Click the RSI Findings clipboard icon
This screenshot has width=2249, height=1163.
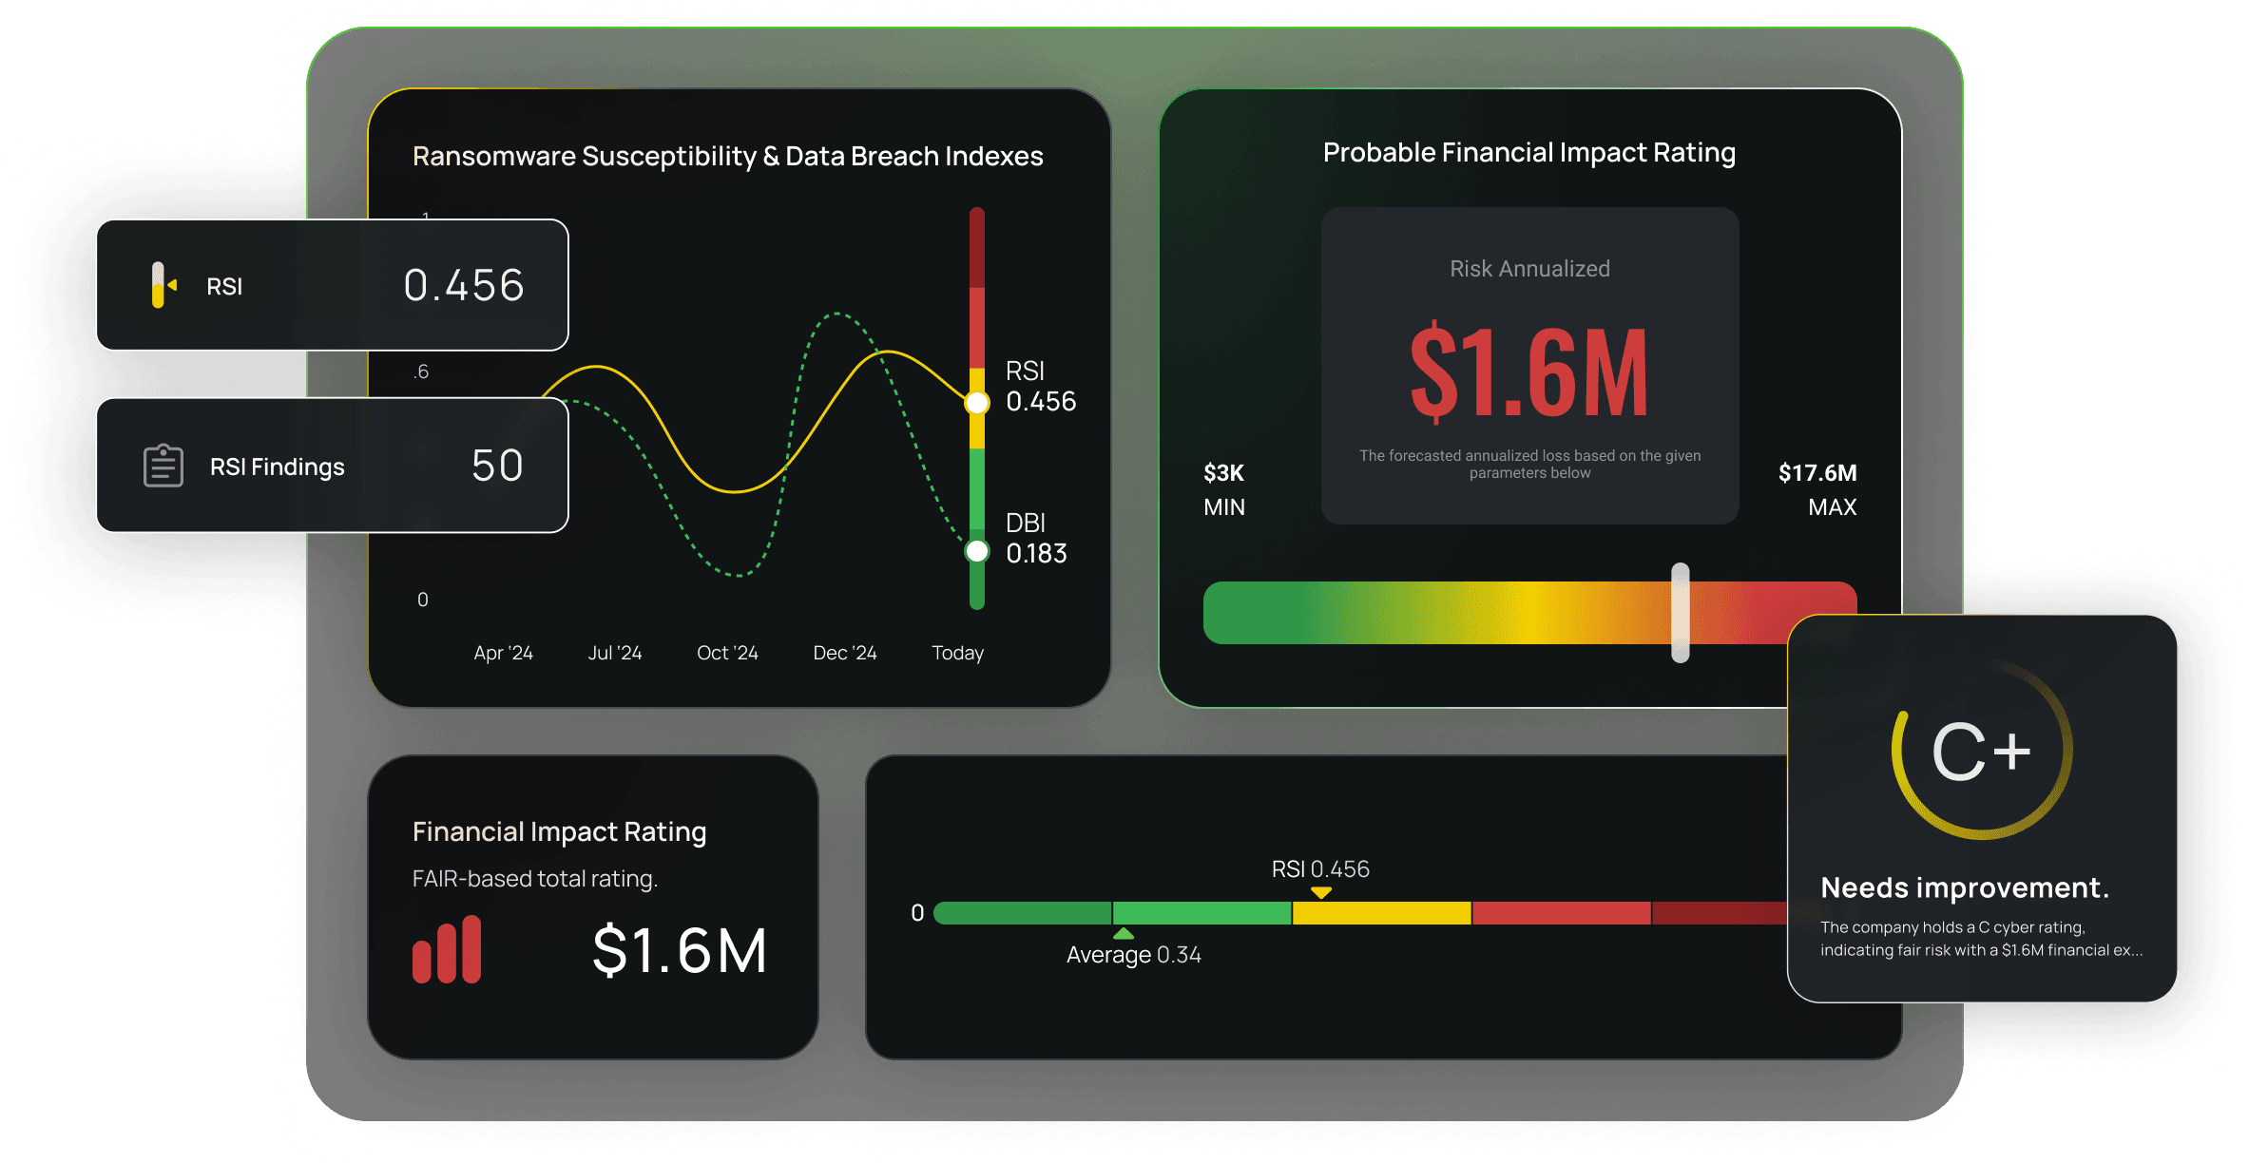[163, 466]
